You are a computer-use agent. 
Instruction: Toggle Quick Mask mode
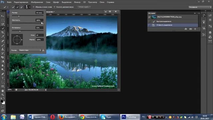3,107
